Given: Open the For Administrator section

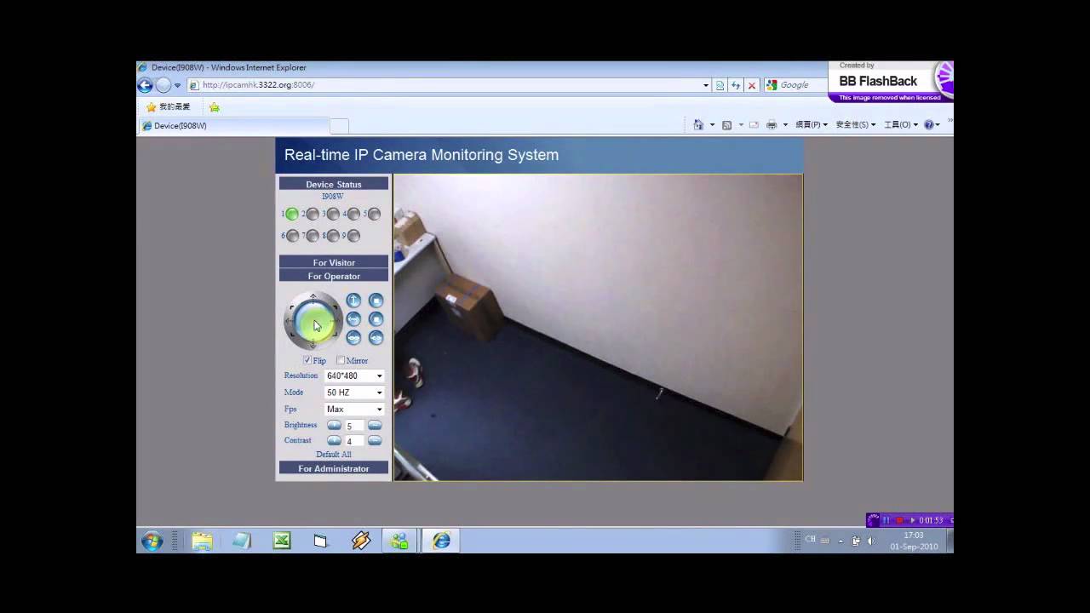Looking at the screenshot, I should [334, 468].
